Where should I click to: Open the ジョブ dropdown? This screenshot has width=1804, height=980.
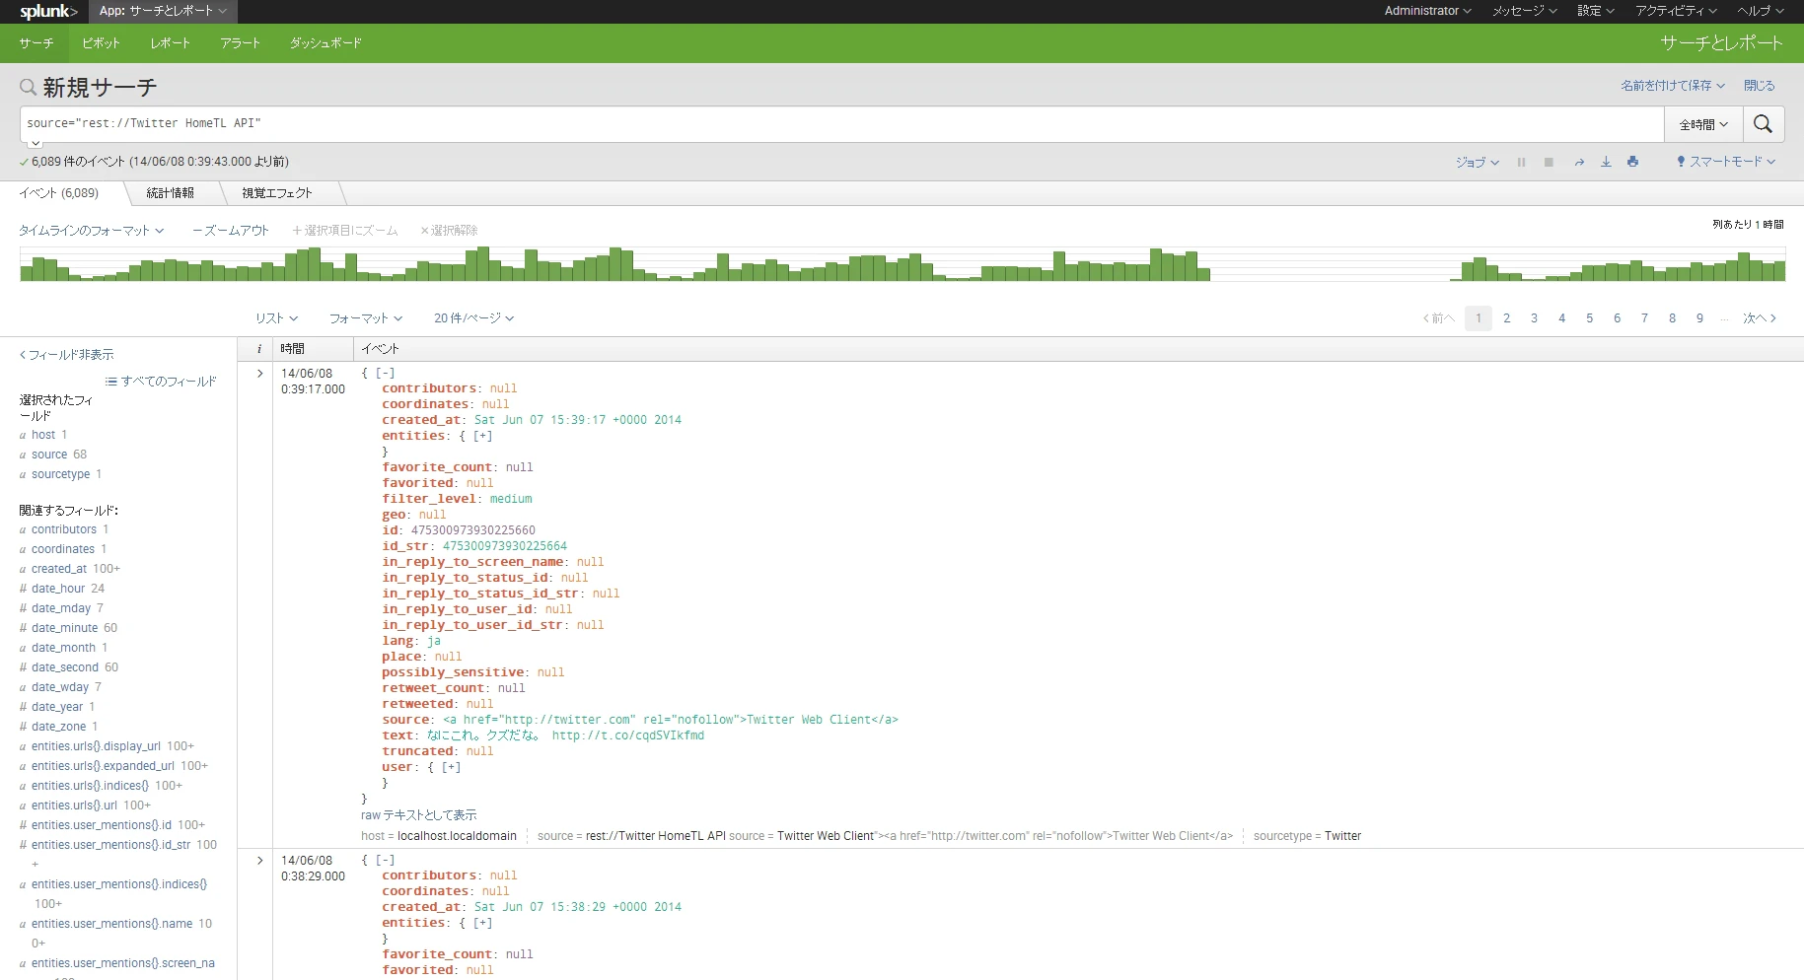(x=1477, y=162)
